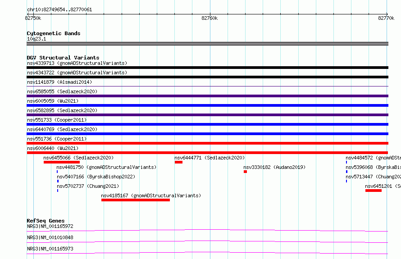This screenshot has width=401, height=259.
Task: Click the 82770k ruler tick label
Action: tap(386, 18)
